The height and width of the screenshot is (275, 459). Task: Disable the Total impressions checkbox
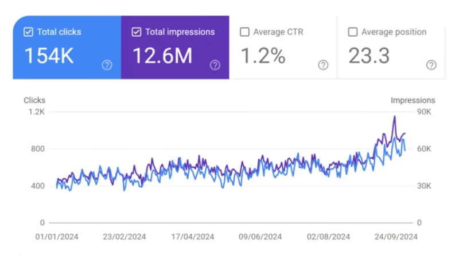[137, 32]
